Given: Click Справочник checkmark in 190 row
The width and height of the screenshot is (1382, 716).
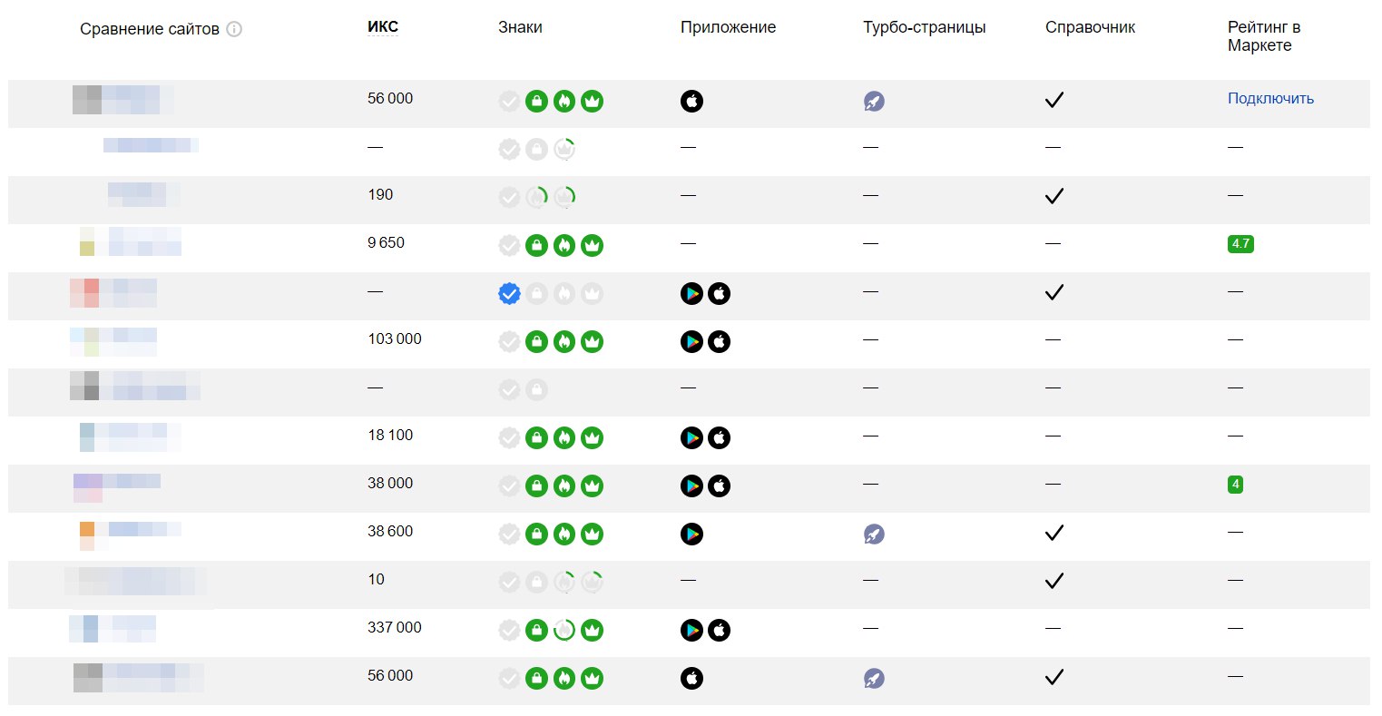Looking at the screenshot, I should pos(1054,196).
